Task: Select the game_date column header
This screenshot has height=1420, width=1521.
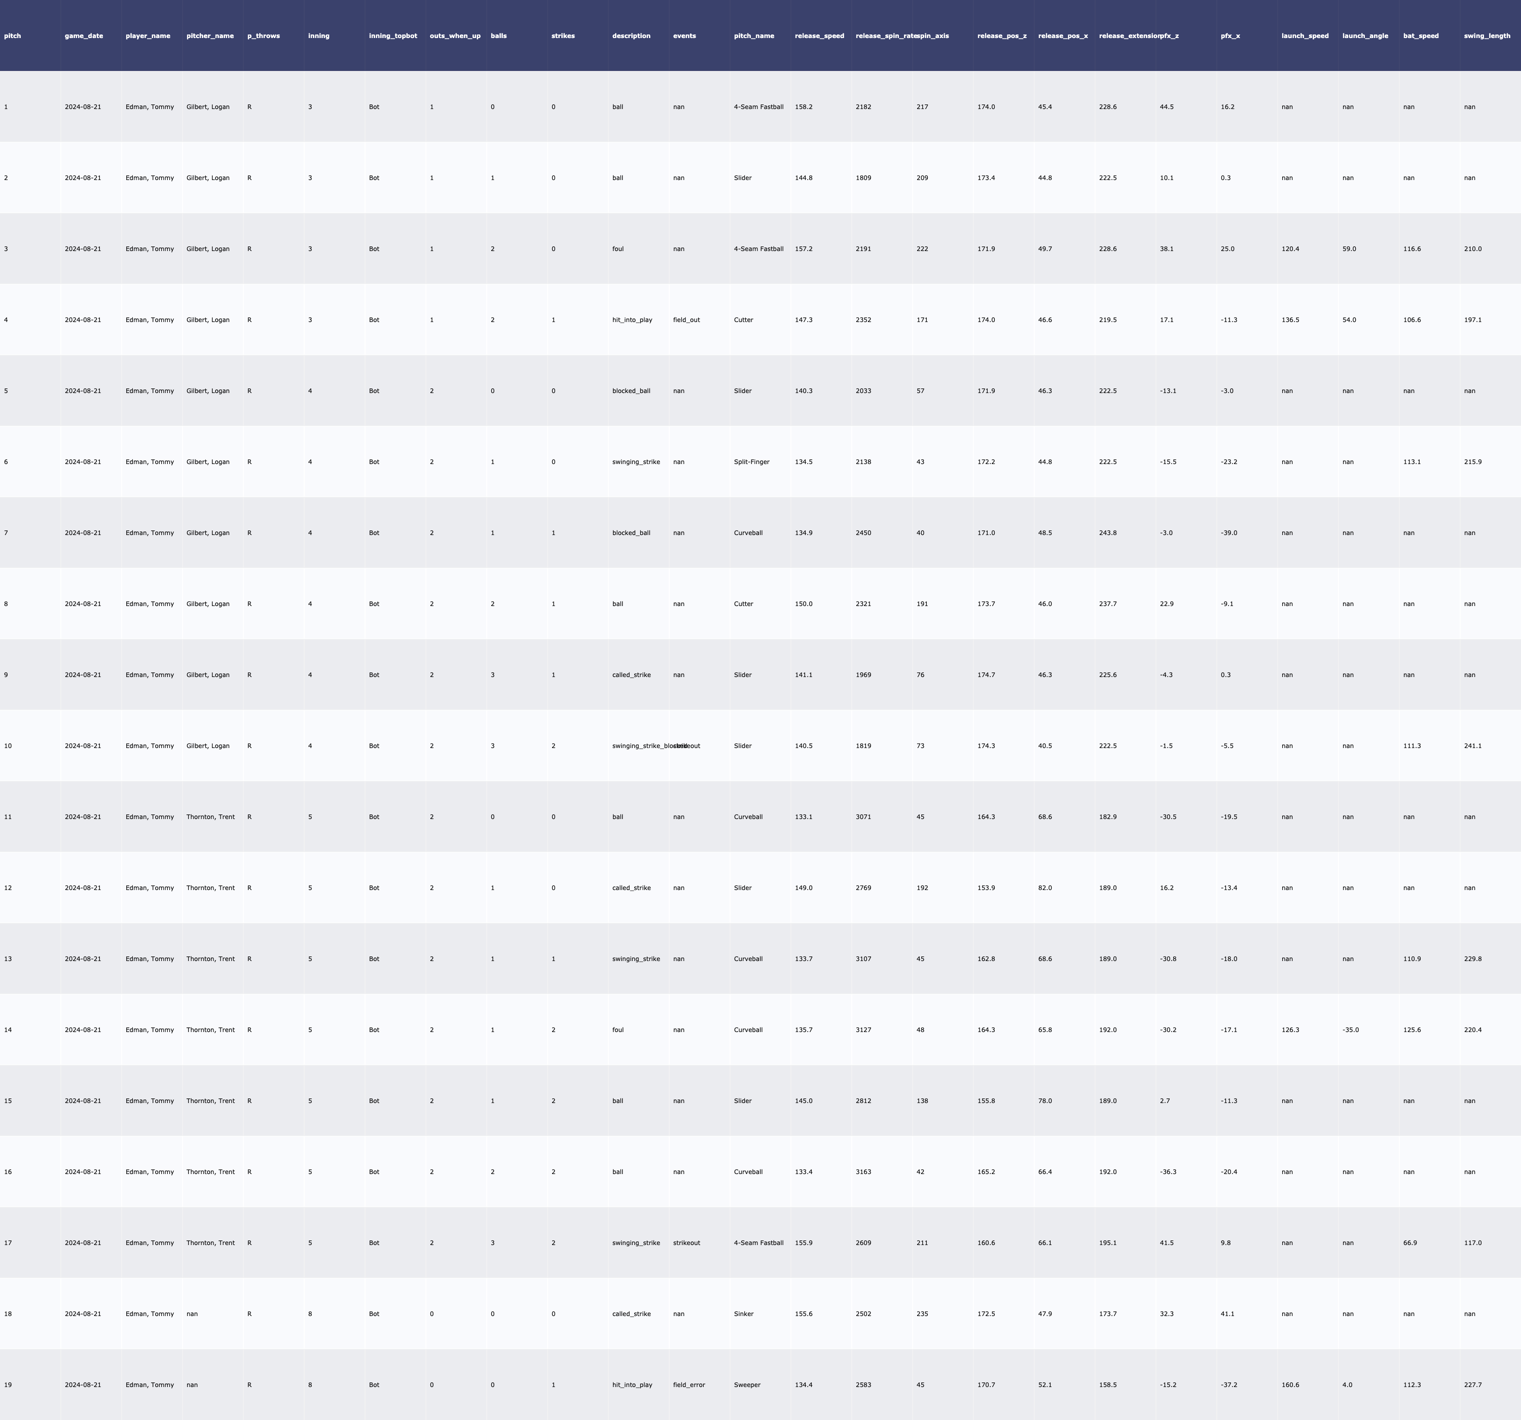Action: click(x=83, y=36)
